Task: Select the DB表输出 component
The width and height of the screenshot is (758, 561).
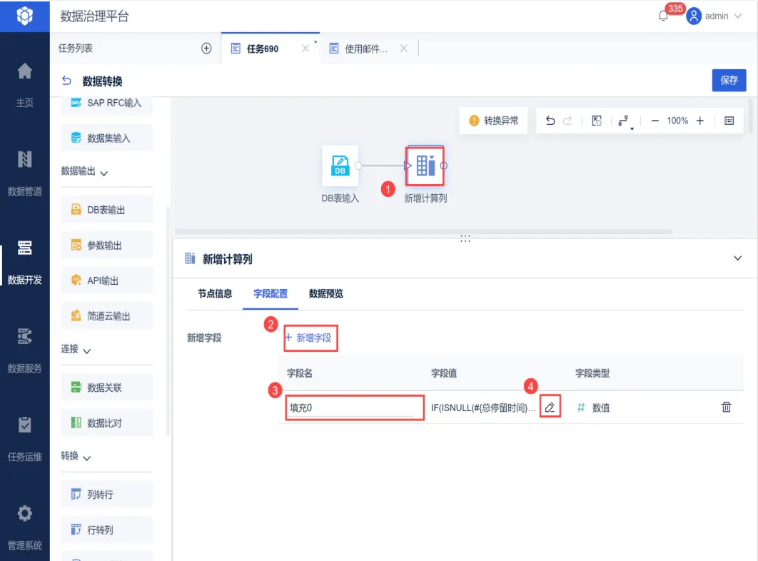Action: tap(107, 210)
